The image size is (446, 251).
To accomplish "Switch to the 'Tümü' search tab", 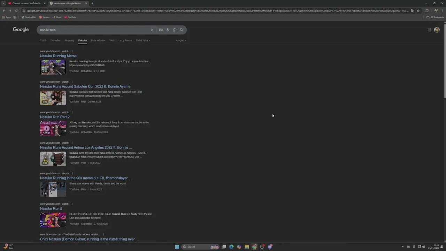I will tap(43, 40).
